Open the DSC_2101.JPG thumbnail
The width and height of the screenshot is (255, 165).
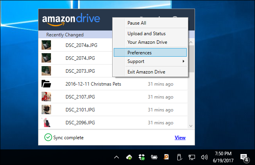(x=46, y=109)
